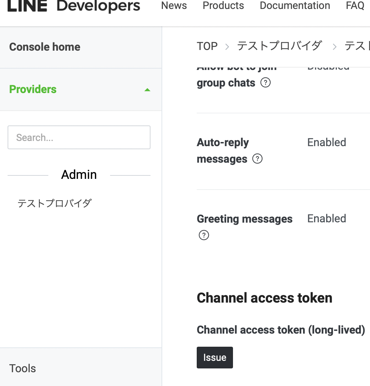Click Channel access token (long-lived) label
This screenshot has height=386, width=370.
pos(281,330)
